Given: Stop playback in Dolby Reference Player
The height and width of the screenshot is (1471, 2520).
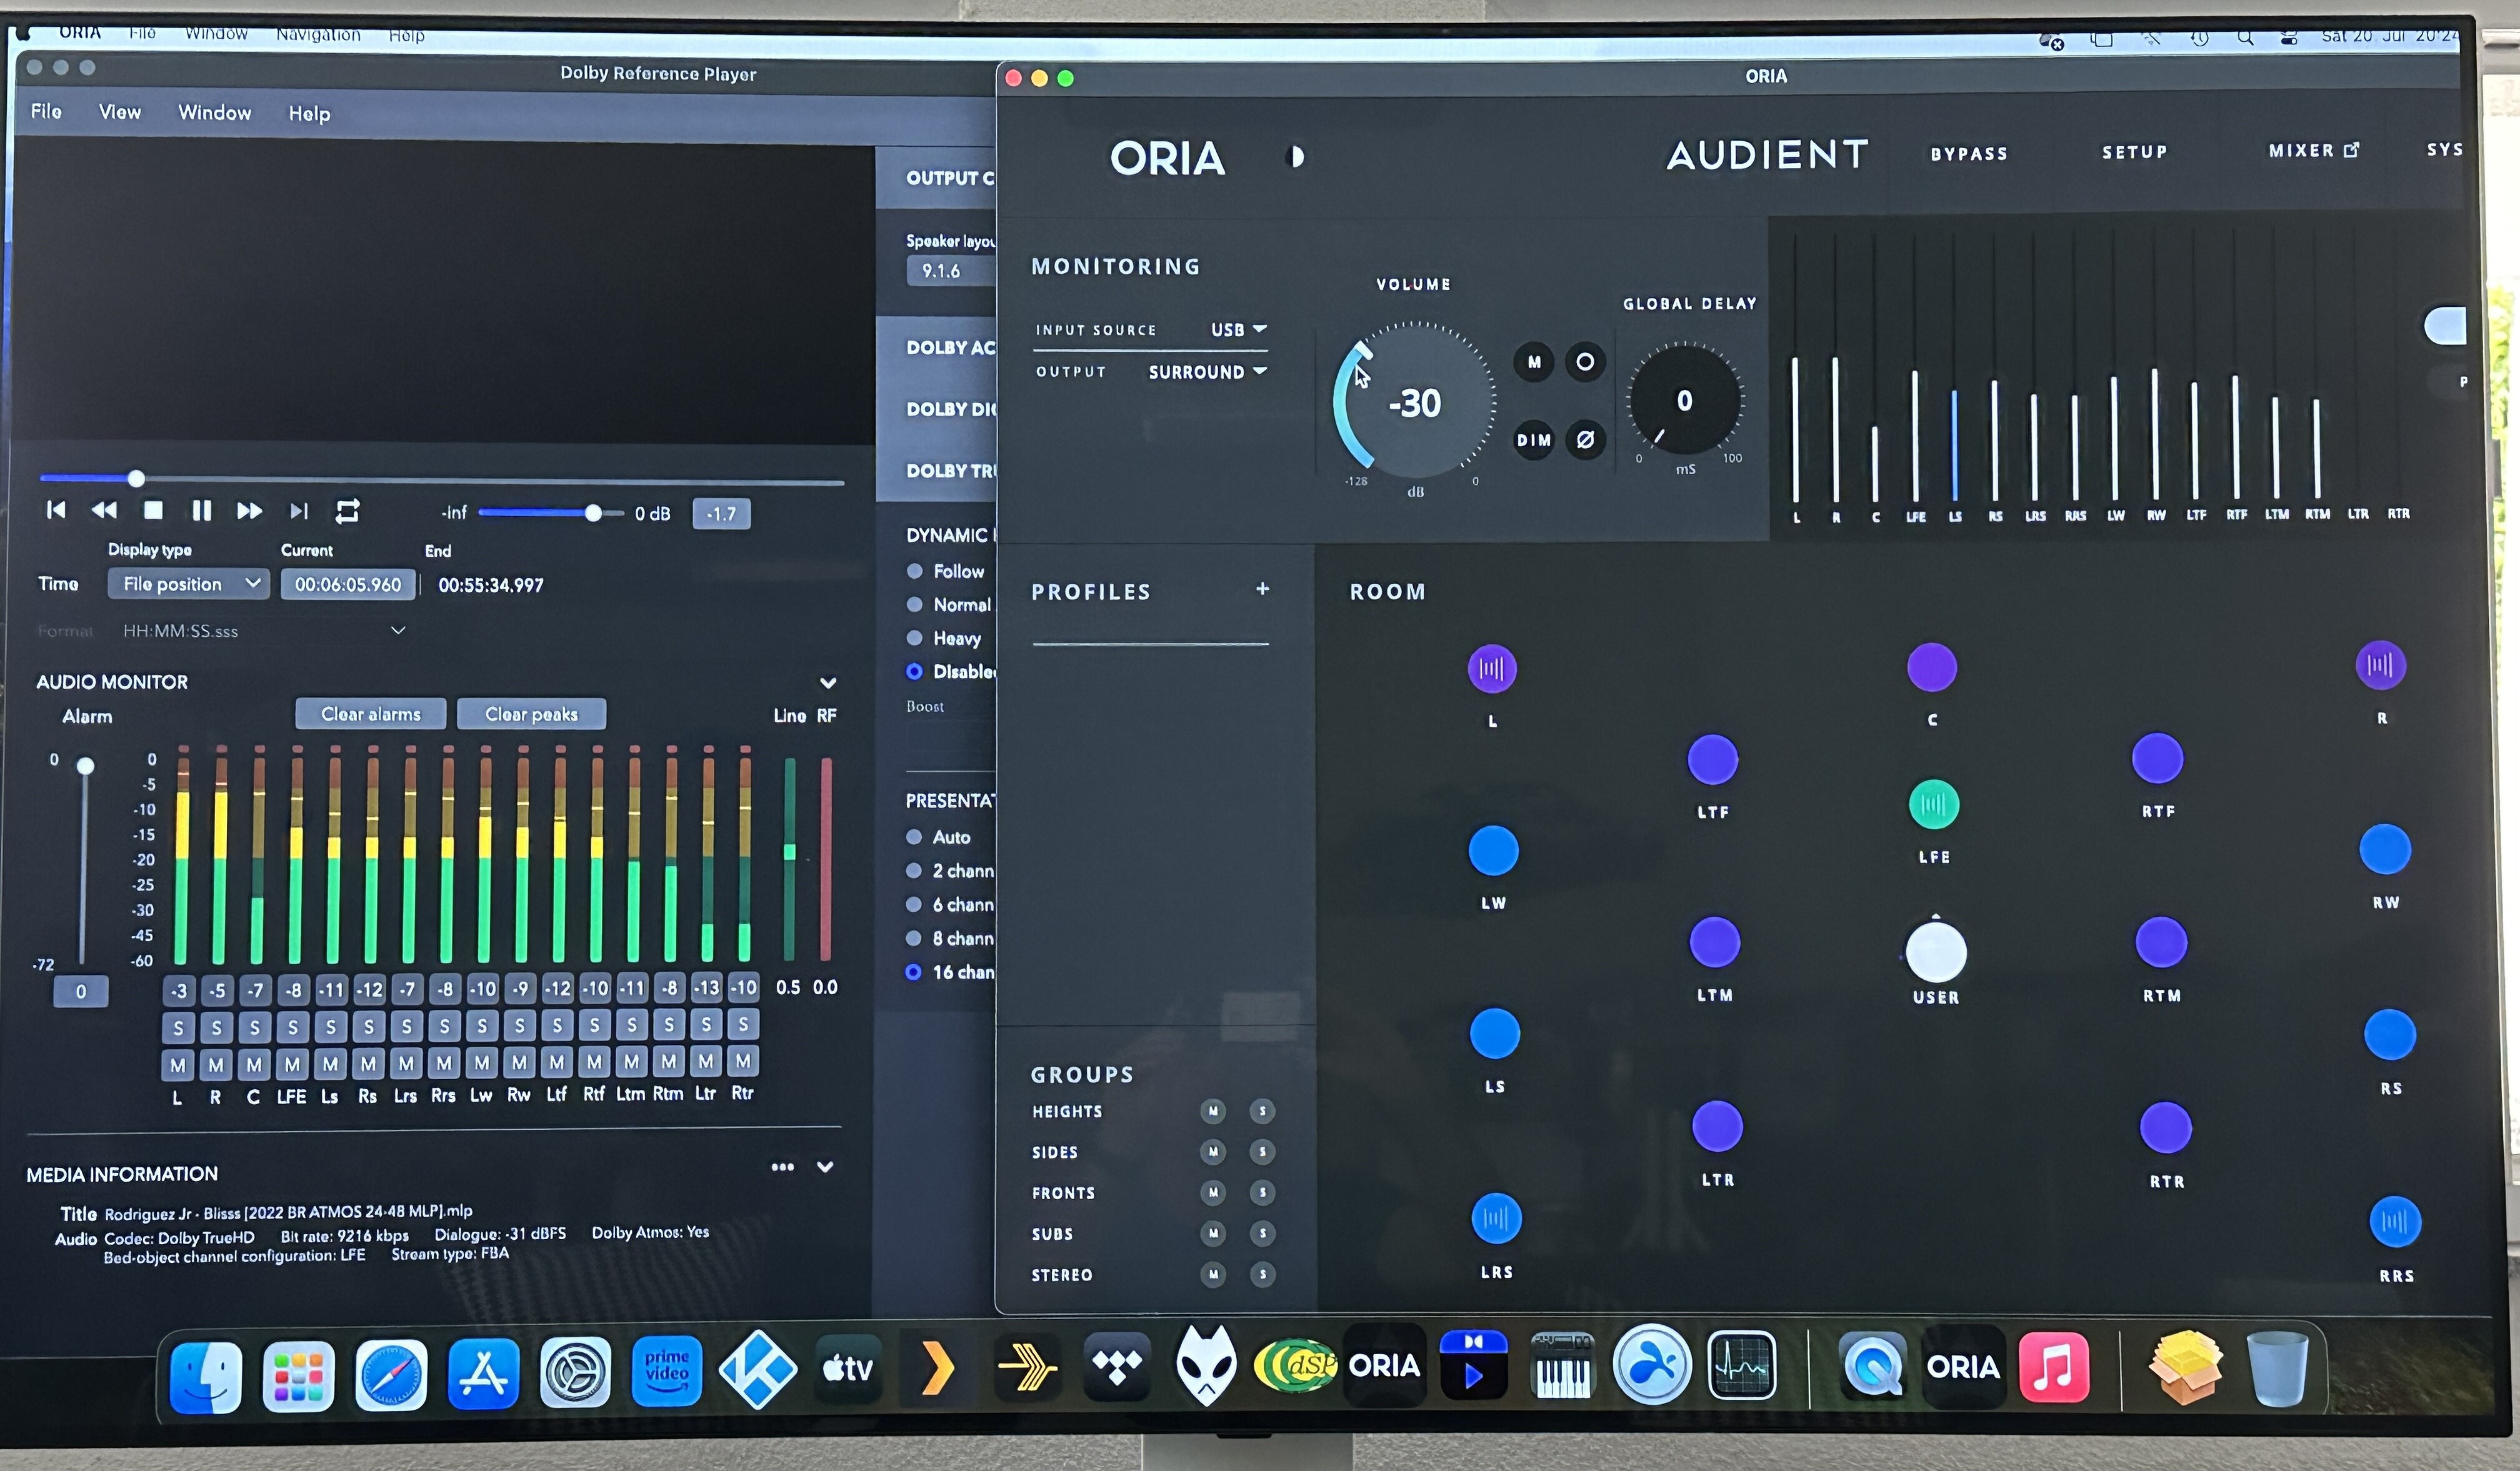Looking at the screenshot, I should (153, 510).
